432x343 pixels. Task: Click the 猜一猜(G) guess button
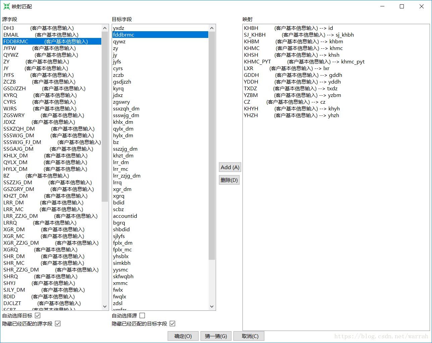(216, 336)
